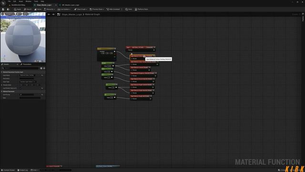Open the Cmd console dropdown

click(34, 170)
